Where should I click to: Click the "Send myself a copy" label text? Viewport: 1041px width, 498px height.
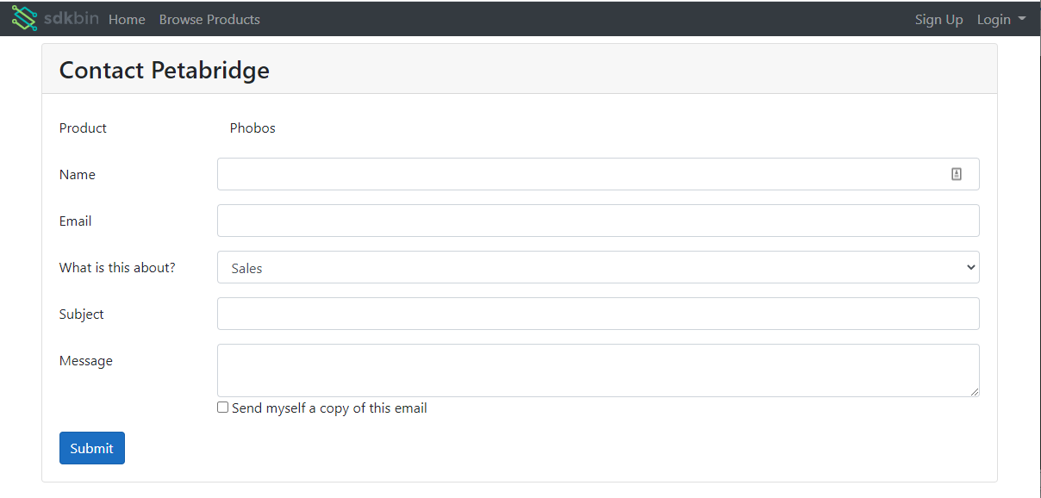pos(329,408)
